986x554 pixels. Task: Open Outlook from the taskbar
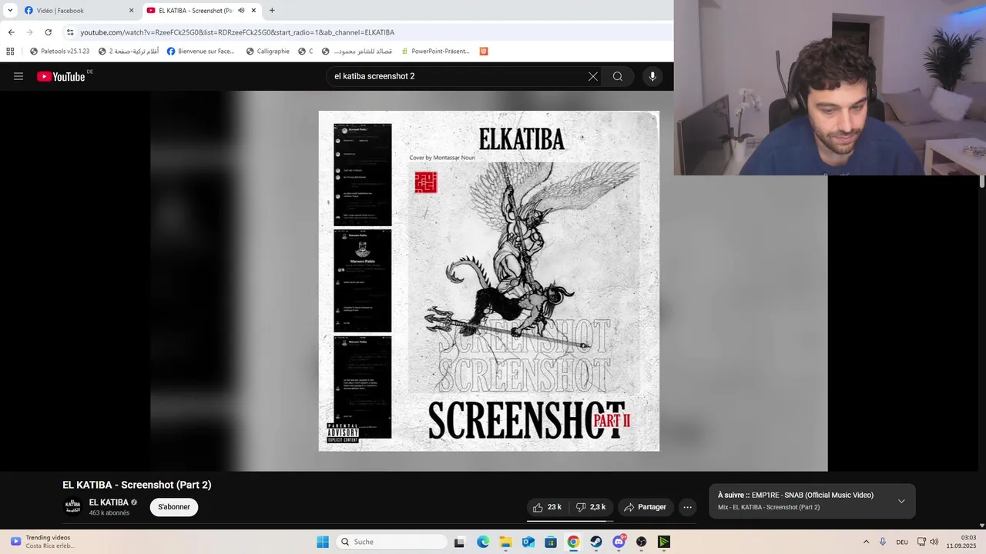click(x=528, y=542)
